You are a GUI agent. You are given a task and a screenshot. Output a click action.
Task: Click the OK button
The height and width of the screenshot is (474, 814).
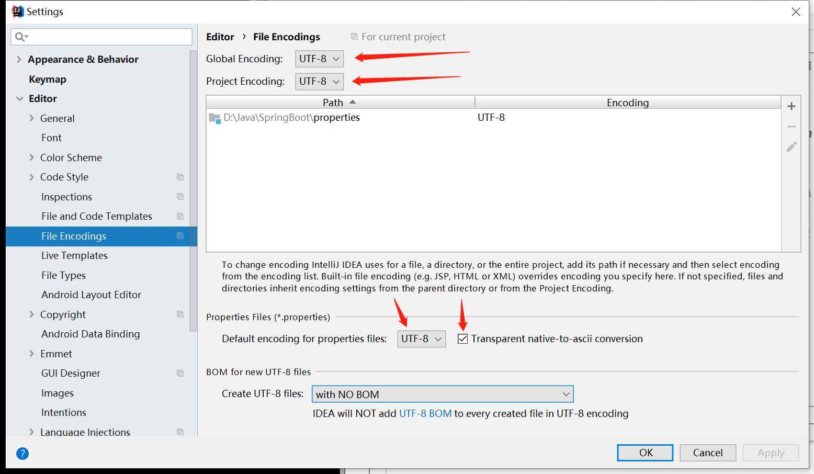(x=645, y=453)
